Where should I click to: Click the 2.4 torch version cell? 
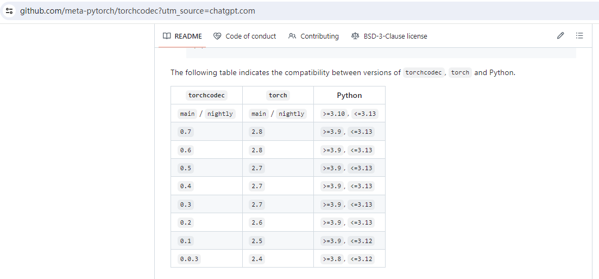pos(257,259)
